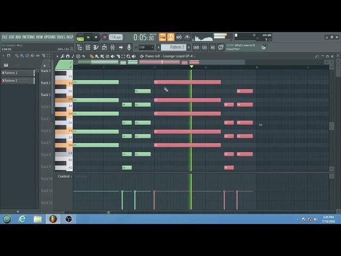
Task: Click the tempo 114.000 field
Action: click(x=116, y=37)
